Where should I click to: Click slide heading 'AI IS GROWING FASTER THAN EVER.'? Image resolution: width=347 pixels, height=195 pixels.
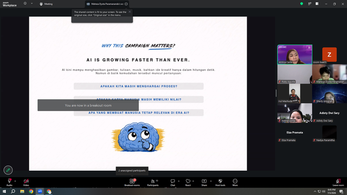pos(138,60)
